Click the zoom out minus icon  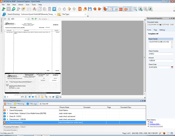[29, 19]
